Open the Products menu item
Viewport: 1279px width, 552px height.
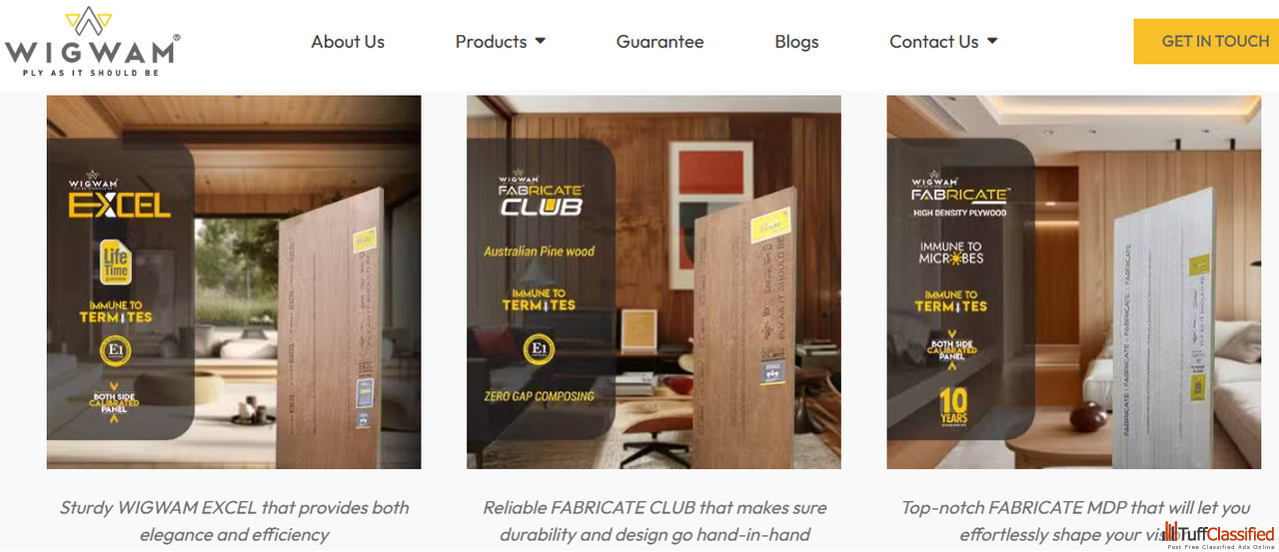click(491, 42)
